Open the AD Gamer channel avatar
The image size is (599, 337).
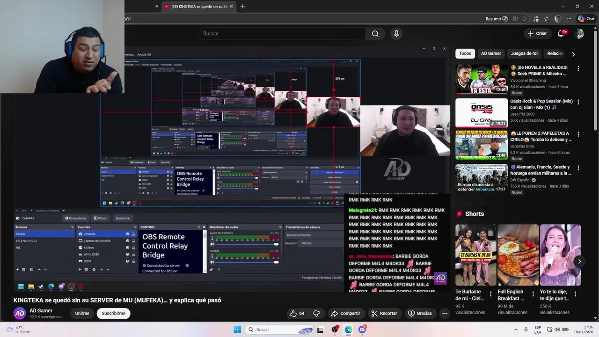tap(19, 313)
